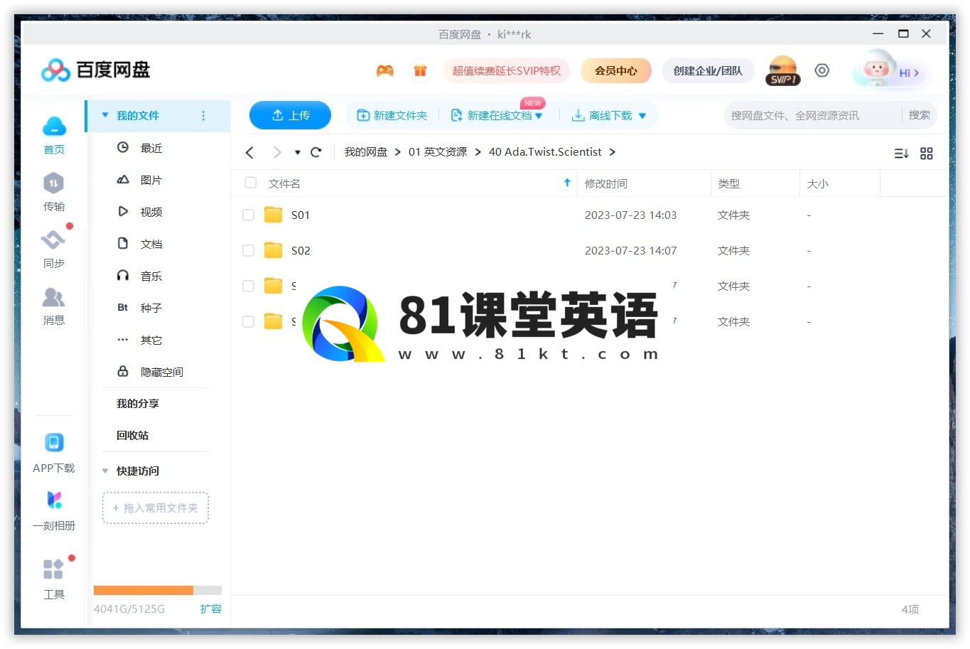The image size is (970, 649).
Task: Click the Hi > account expander
Action: [910, 73]
